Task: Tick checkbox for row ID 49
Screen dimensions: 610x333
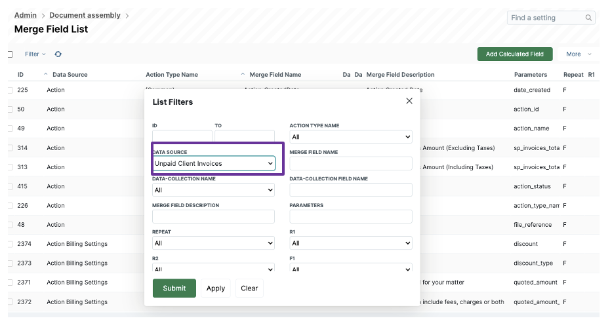Action: point(10,128)
